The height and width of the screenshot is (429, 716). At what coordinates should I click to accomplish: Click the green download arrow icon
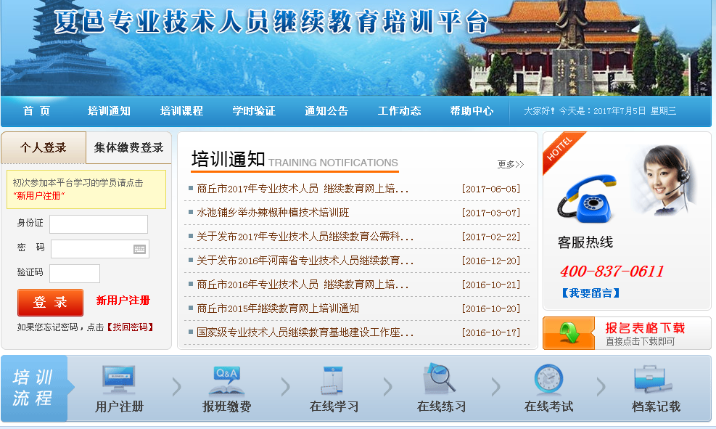(x=569, y=333)
